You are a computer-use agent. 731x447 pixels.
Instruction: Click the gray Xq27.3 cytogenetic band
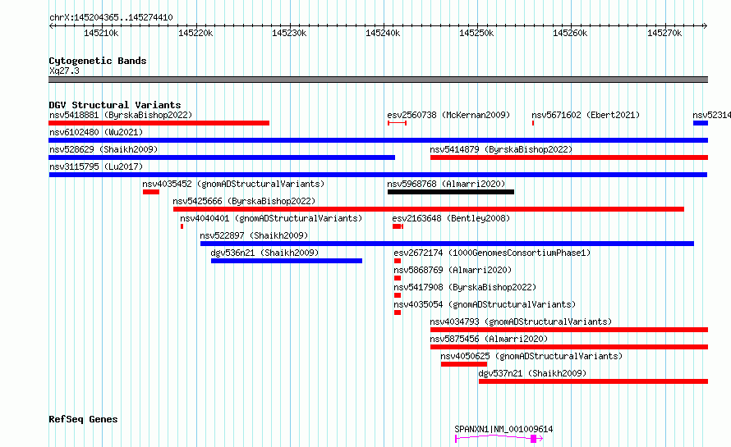click(378, 80)
